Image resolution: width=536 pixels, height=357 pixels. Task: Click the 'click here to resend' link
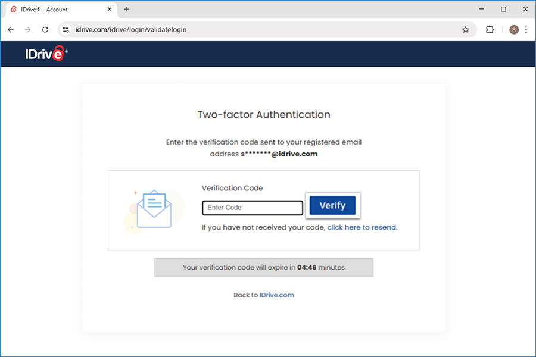click(x=362, y=227)
